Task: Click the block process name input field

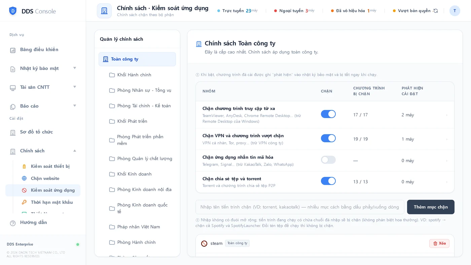Action: click(300, 207)
